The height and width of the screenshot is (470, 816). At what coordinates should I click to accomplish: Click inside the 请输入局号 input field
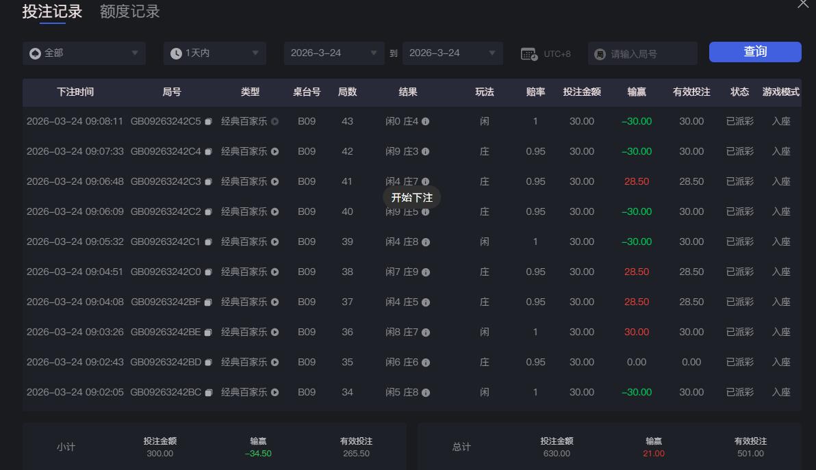click(643, 53)
